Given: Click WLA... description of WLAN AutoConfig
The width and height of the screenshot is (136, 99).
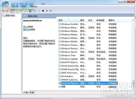Looking at the screenshot, I should [x=83, y=69].
